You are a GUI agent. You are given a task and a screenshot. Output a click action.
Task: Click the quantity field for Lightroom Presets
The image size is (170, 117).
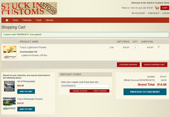click(x=135, y=48)
